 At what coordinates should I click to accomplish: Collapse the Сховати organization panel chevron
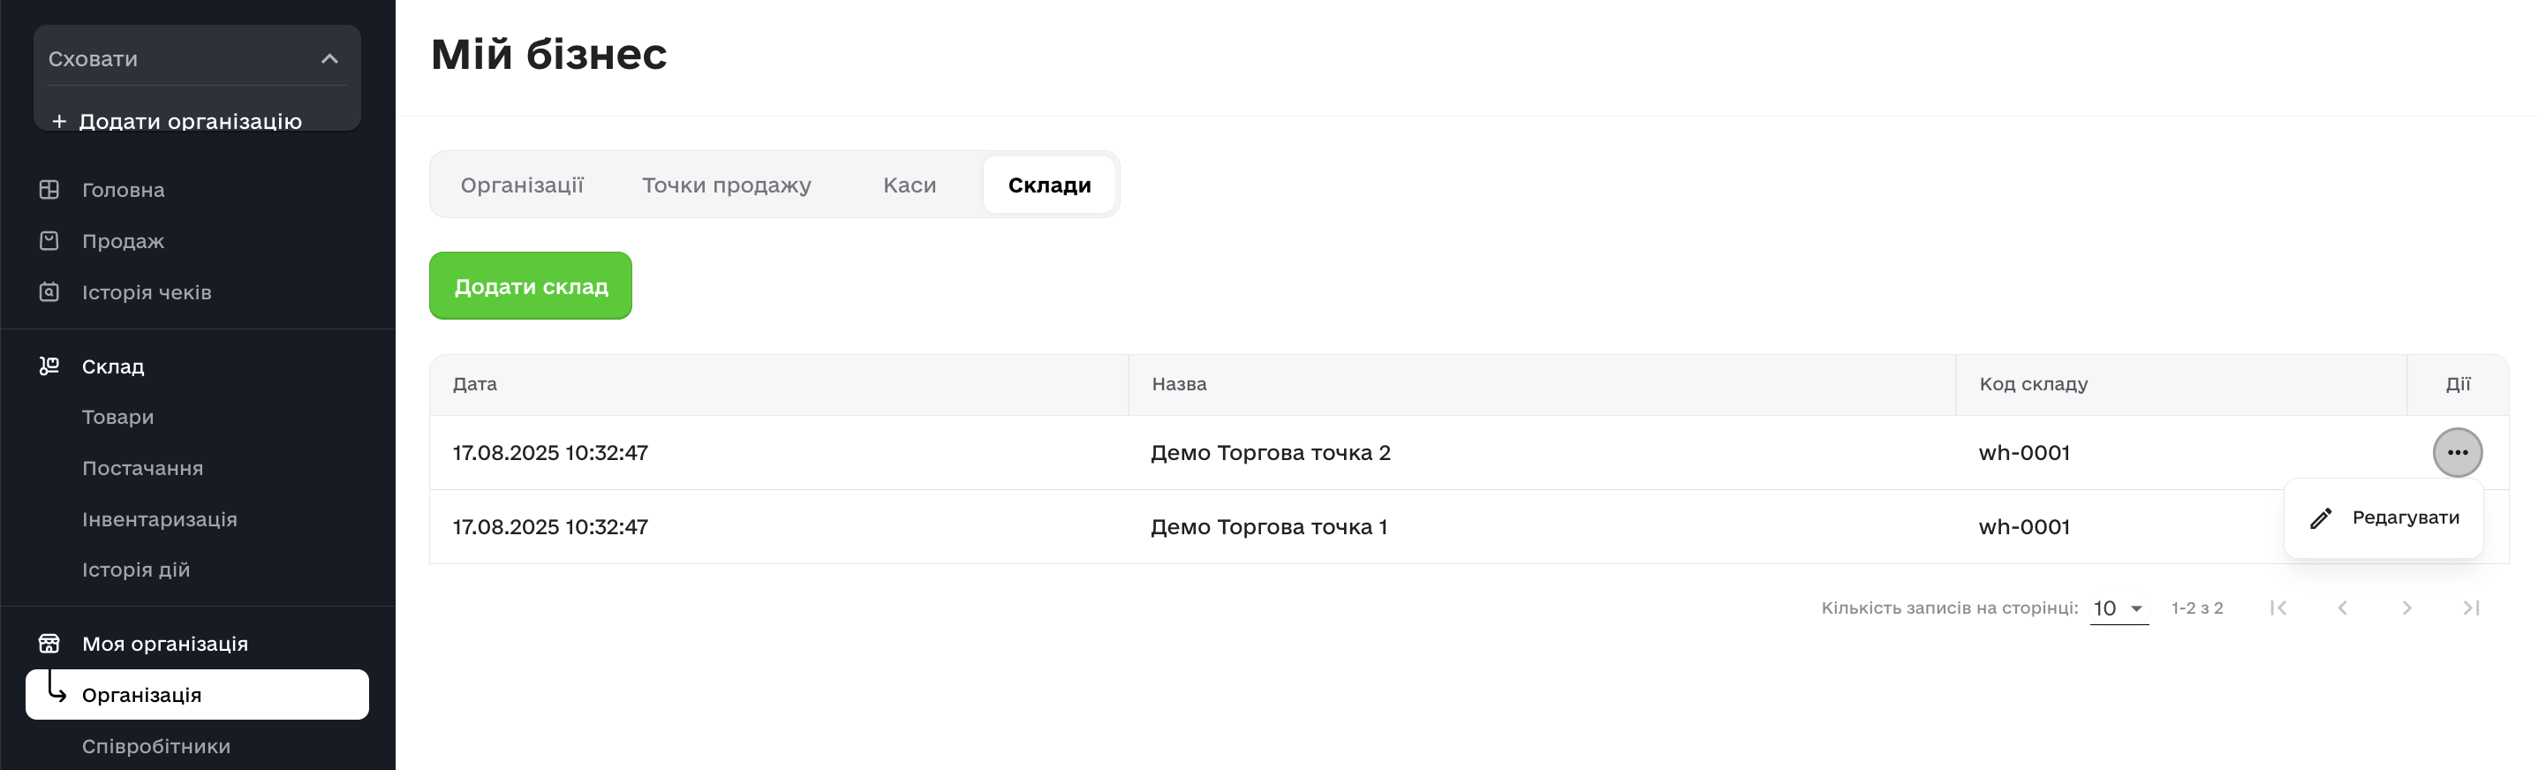329,59
